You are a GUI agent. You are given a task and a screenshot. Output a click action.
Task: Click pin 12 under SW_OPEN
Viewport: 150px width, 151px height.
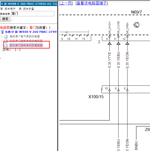(x=124, y=39)
